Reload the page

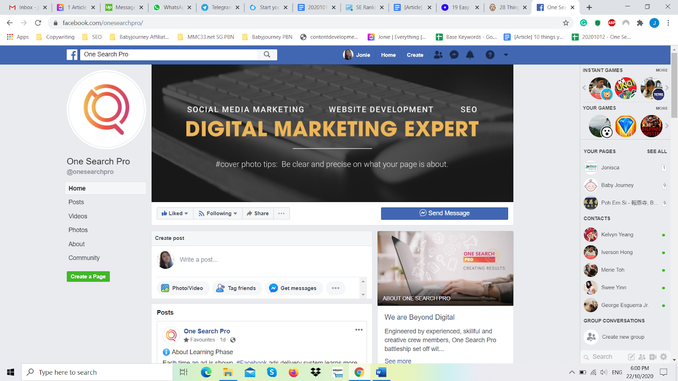(x=38, y=23)
